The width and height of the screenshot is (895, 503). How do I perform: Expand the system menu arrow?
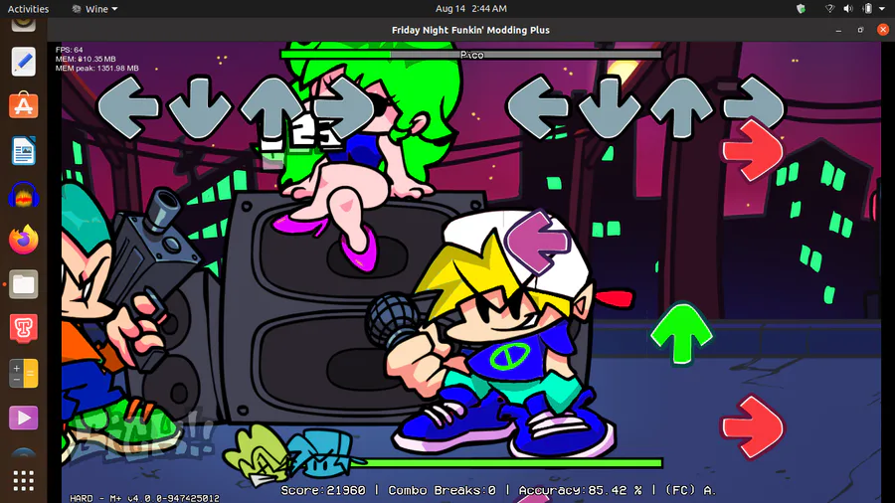(882, 9)
